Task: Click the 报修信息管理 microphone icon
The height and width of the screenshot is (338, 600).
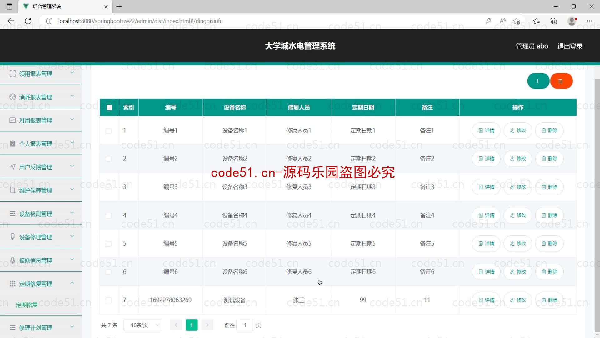Action: click(12, 260)
